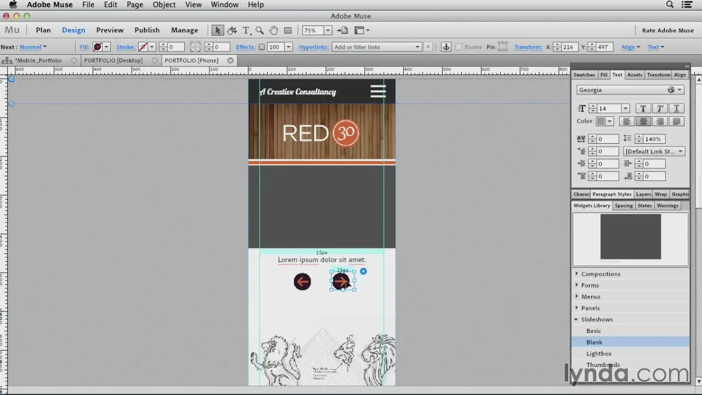Open the Effects opacity dropdown

[288, 47]
